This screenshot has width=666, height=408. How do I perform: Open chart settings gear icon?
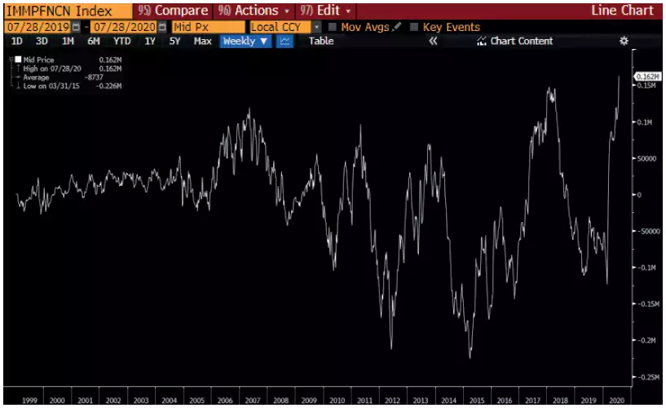click(x=624, y=41)
